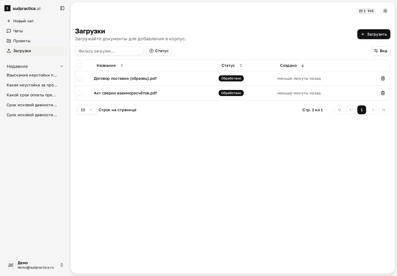
Task: Sort by the Статус column header
Action: (232, 65)
